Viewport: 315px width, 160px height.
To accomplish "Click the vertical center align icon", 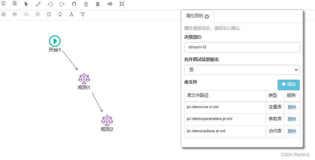I will 98,4.
